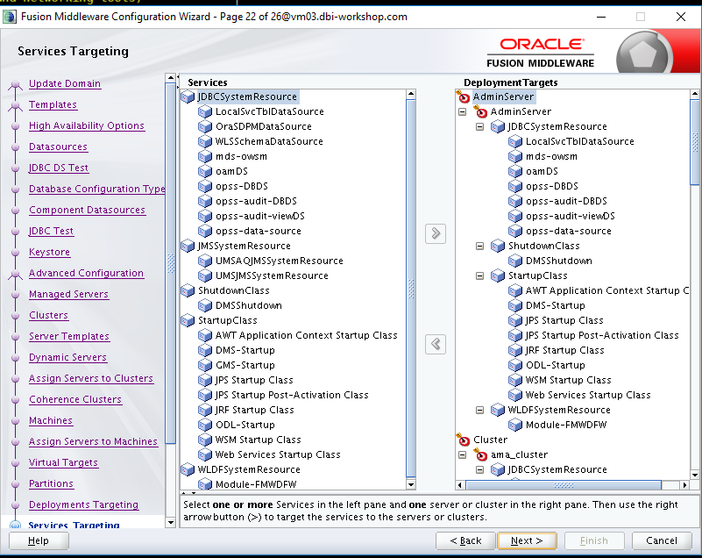Click the DMSShutdown cube icon in Deployment Targets
The width and height of the screenshot is (702, 558).
515,261
